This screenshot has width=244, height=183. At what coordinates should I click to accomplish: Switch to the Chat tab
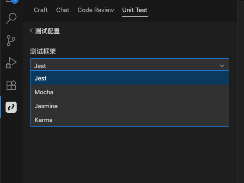(x=63, y=10)
